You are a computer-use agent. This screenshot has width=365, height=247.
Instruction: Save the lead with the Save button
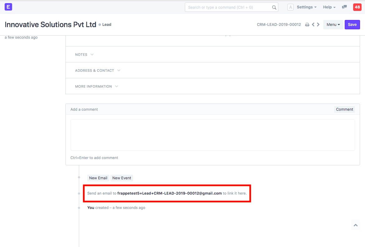click(352, 24)
